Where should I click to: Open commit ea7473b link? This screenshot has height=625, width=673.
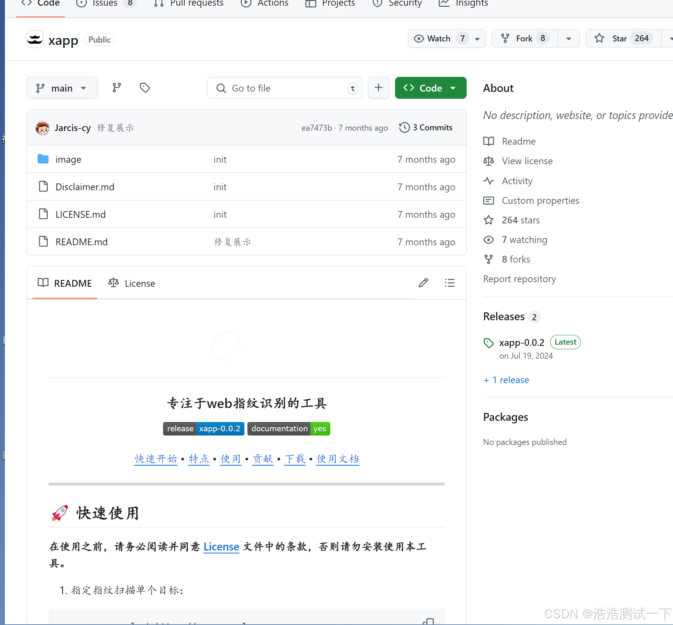click(x=317, y=128)
